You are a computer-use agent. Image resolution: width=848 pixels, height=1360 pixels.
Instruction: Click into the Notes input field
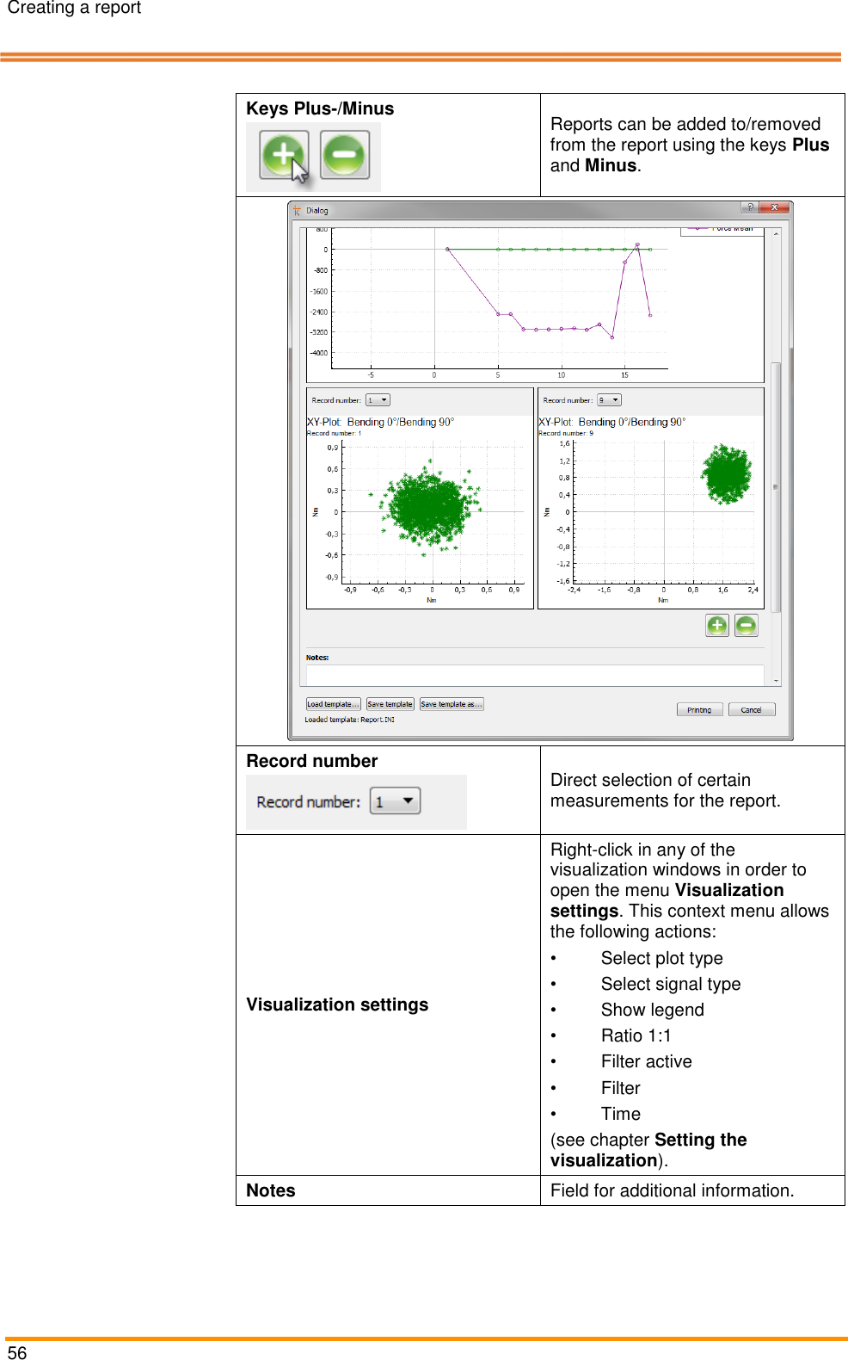pyautogui.click(x=535, y=675)
